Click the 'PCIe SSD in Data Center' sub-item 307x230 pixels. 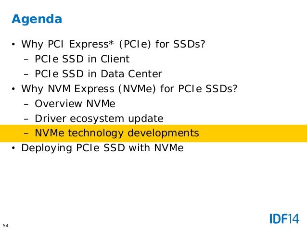tap(98, 74)
